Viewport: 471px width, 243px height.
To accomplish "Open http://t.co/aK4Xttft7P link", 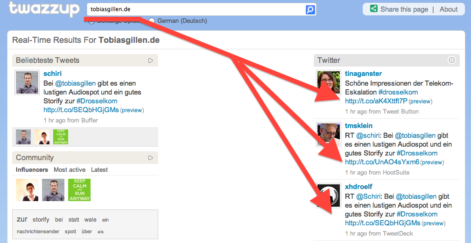I will [x=376, y=101].
